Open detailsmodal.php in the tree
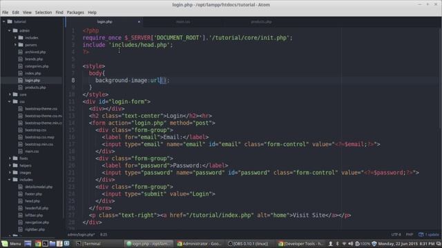 [x=39, y=187]
